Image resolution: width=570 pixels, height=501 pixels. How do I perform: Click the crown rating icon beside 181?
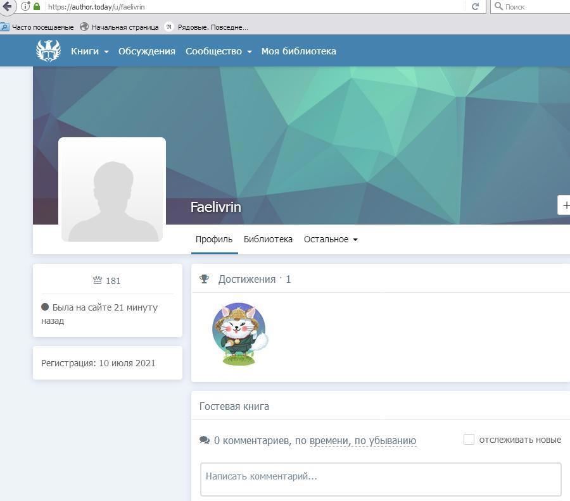click(98, 280)
